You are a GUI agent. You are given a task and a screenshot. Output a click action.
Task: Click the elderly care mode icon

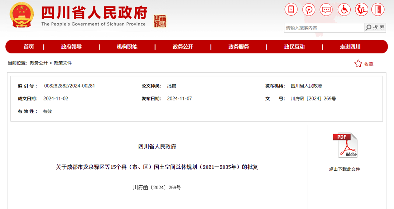point(362,9)
